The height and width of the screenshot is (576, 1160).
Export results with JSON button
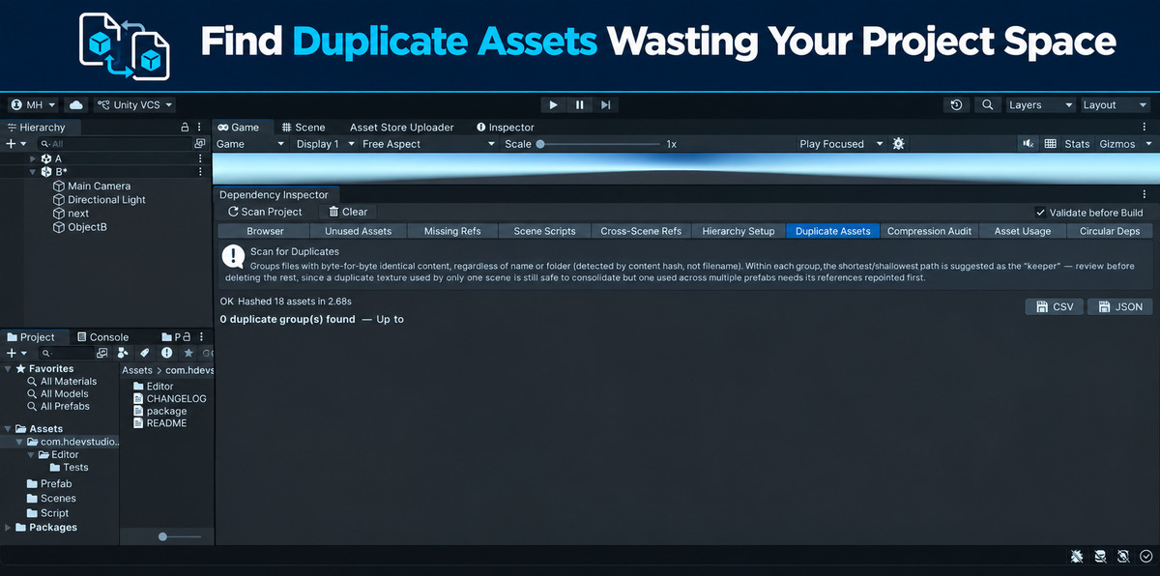coord(1119,306)
